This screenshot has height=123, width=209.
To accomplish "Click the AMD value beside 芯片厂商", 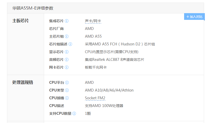I will pyautogui.click(x=89, y=29).
